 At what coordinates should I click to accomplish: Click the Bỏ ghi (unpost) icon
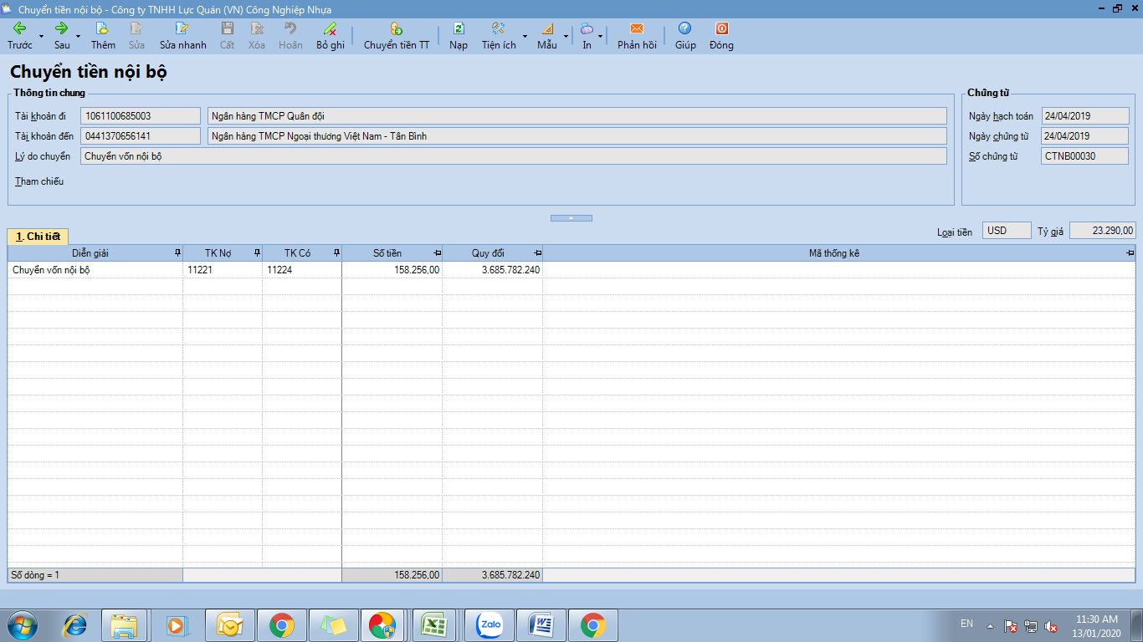click(331, 28)
